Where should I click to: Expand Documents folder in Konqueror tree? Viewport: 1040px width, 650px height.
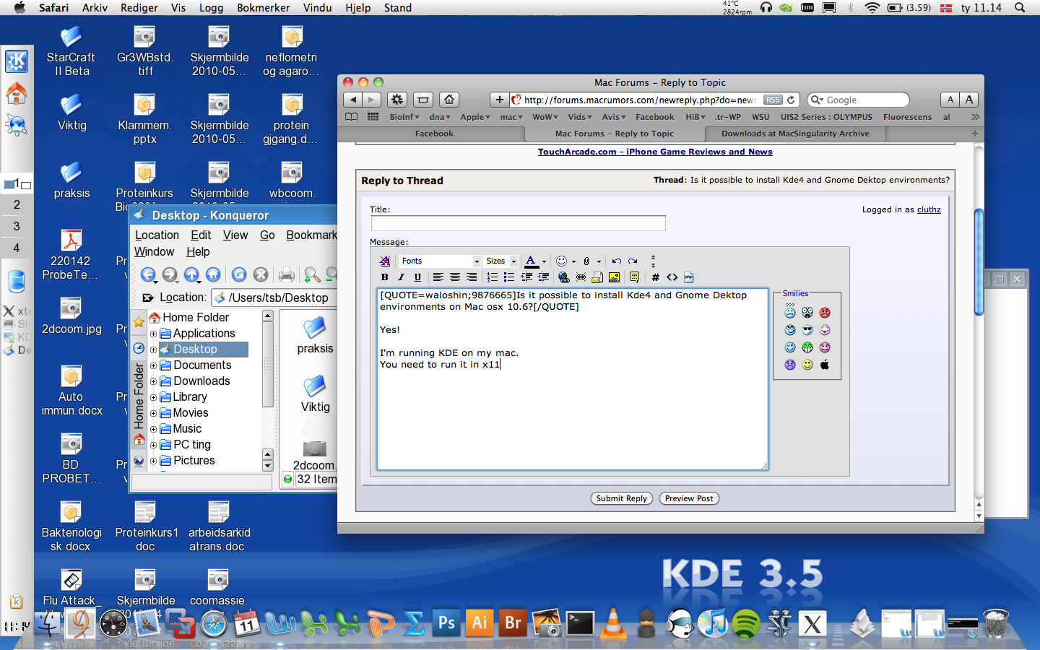tap(153, 365)
